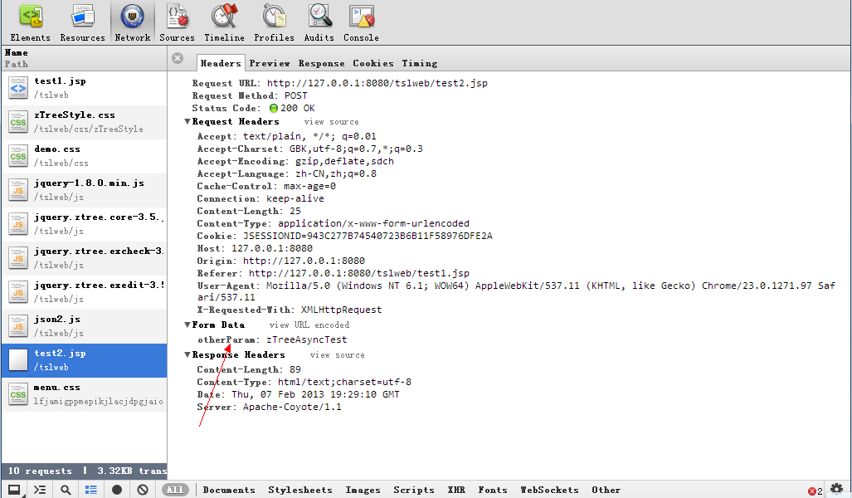Select the zTreeStyle.css file icon
This screenshot has width=852, height=498.
coord(18,122)
